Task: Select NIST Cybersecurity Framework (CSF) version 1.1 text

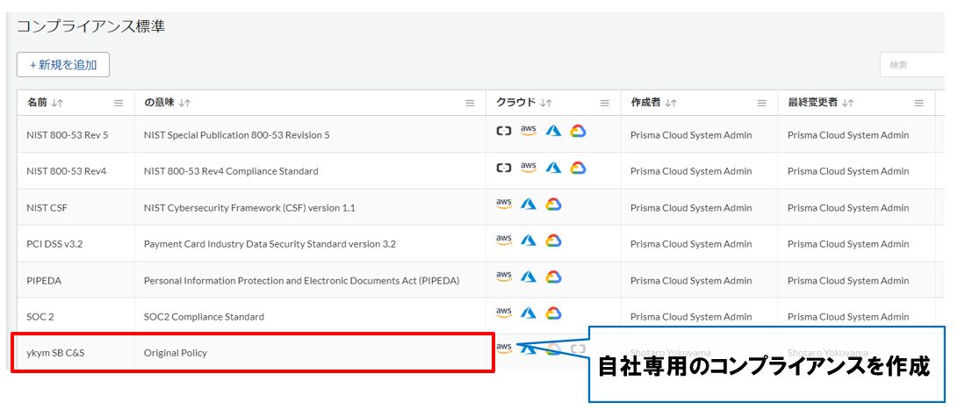Action: pos(249,207)
